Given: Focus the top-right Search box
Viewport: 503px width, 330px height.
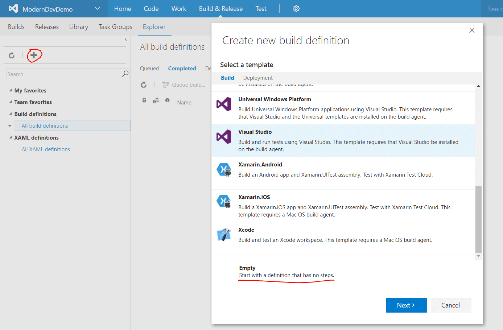Looking at the screenshot, I should coord(492,9).
